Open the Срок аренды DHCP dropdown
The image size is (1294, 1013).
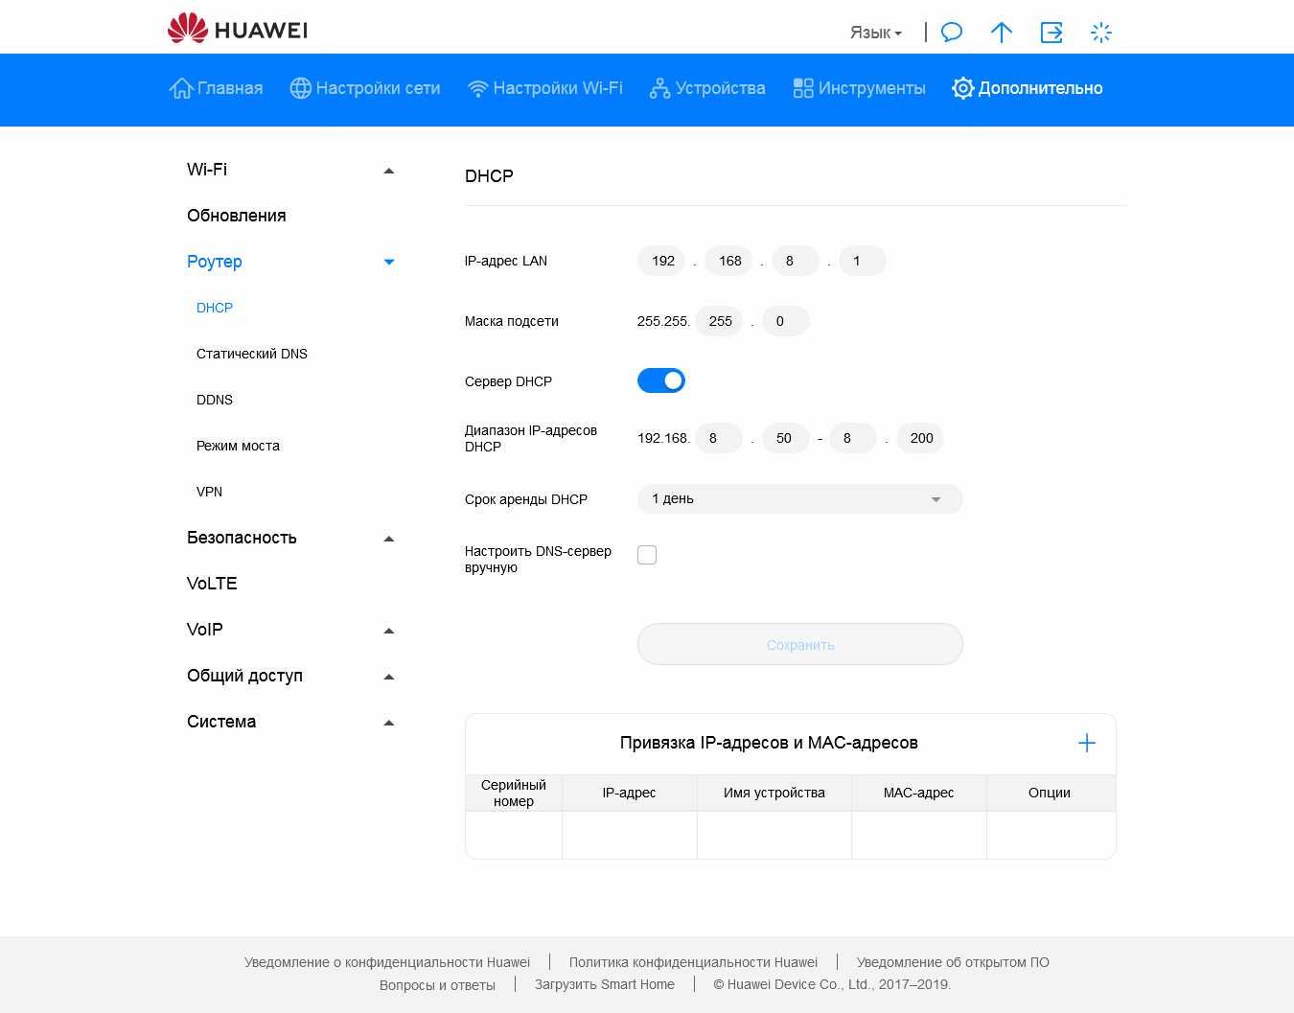(800, 499)
